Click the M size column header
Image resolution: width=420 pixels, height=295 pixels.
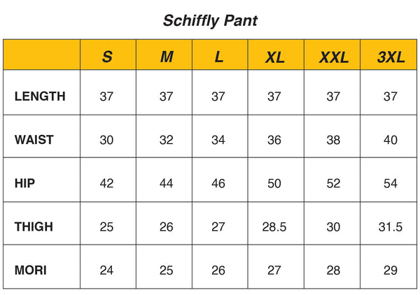coord(167,57)
